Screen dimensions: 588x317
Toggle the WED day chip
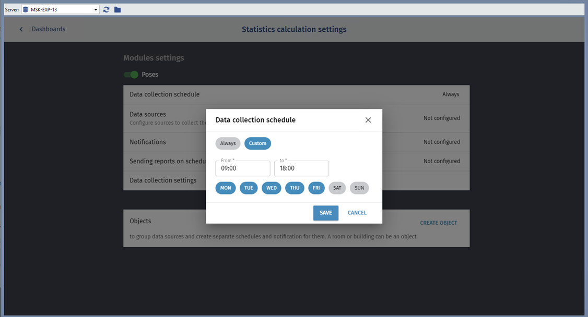click(x=272, y=188)
